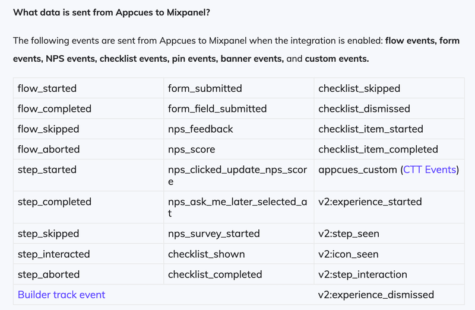
Task: Pick the v2:experience_dismissed cell
Action: 389,295
